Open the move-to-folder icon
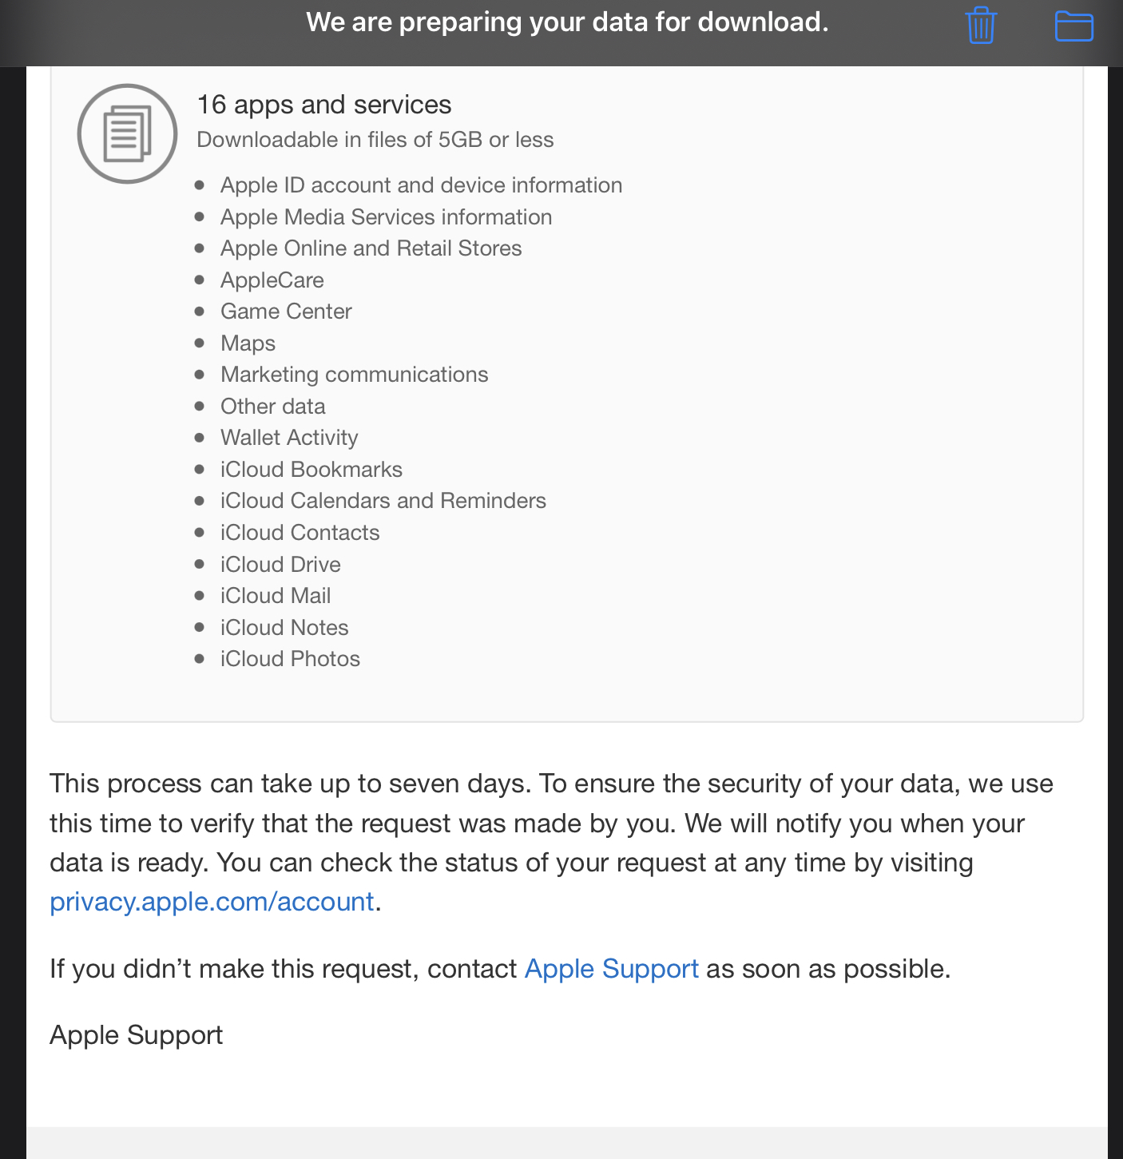This screenshot has height=1159, width=1123. 1073,26
